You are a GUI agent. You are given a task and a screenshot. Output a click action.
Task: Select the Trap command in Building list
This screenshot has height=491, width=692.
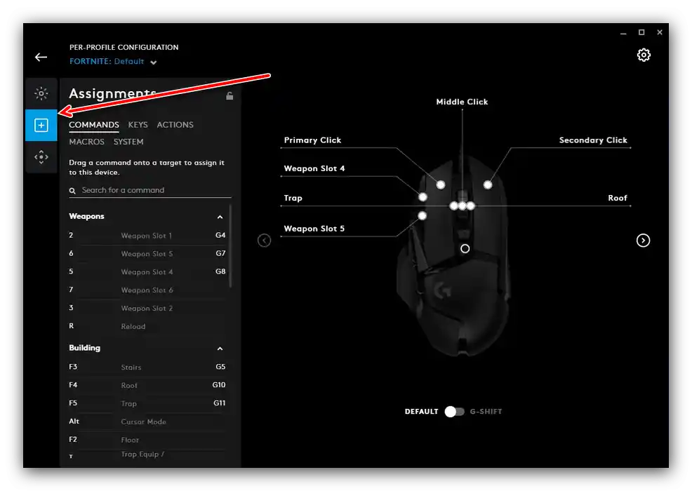[147, 403]
